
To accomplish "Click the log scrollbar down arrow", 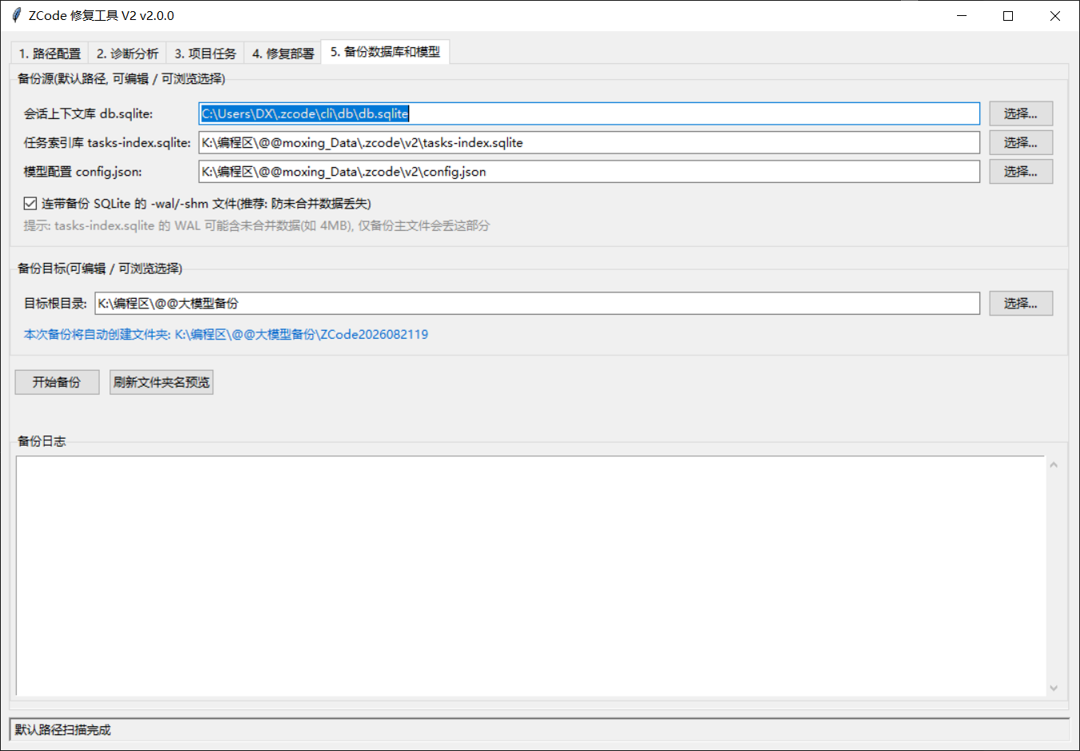I will pyautogui.click(x=1054, y=688).
